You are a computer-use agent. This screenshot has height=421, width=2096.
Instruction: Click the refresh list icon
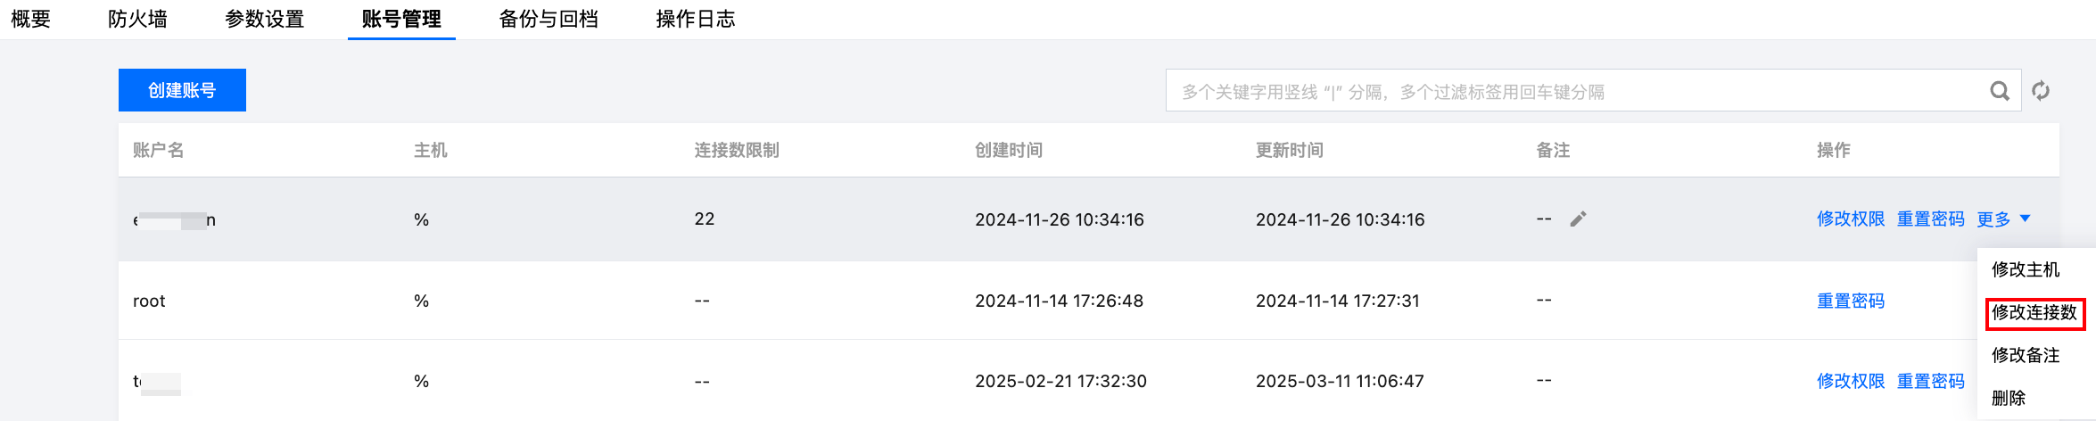(x=2041, y=91)
